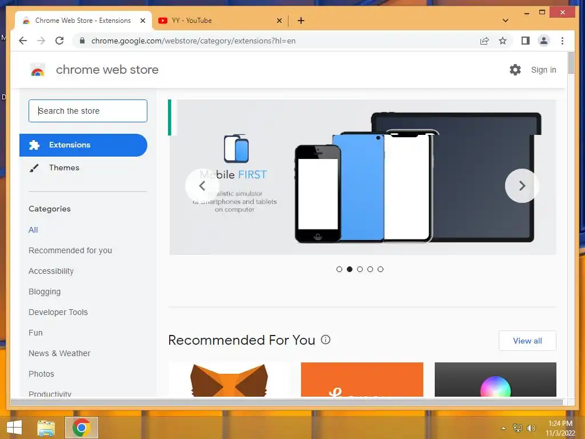Open the Chrome profile avatar menu
Image resolution: width=585 pixels, height=439 pixels.
coord(544,41)
